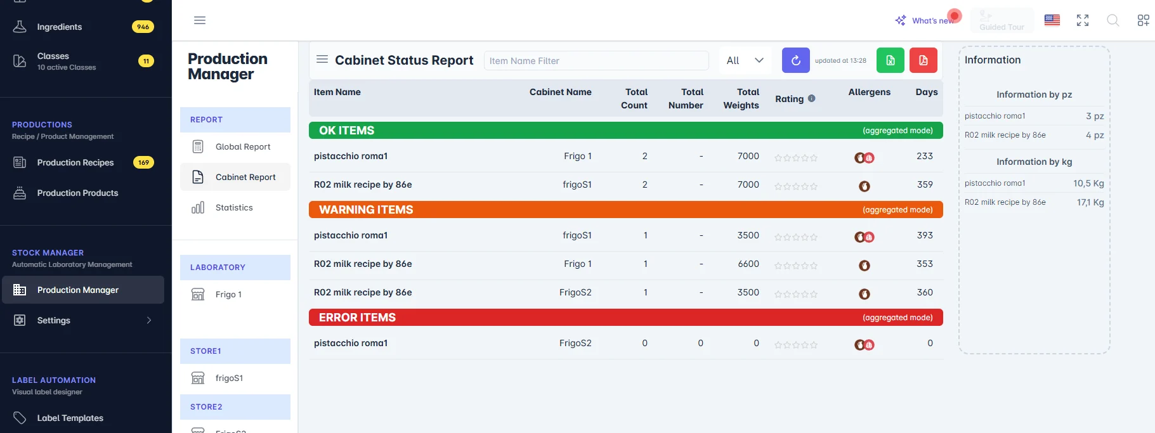The height and width of the screenshot is (433, 1155).
Task: Click the Production Recipes icon
Action: tap(20, 162)
